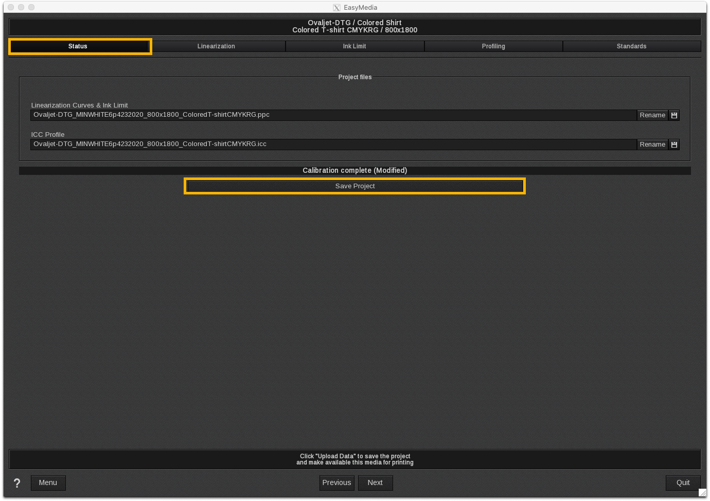
Task: Close the EasyMedia window
Action: pyautogui.click(x=11, y=7)
